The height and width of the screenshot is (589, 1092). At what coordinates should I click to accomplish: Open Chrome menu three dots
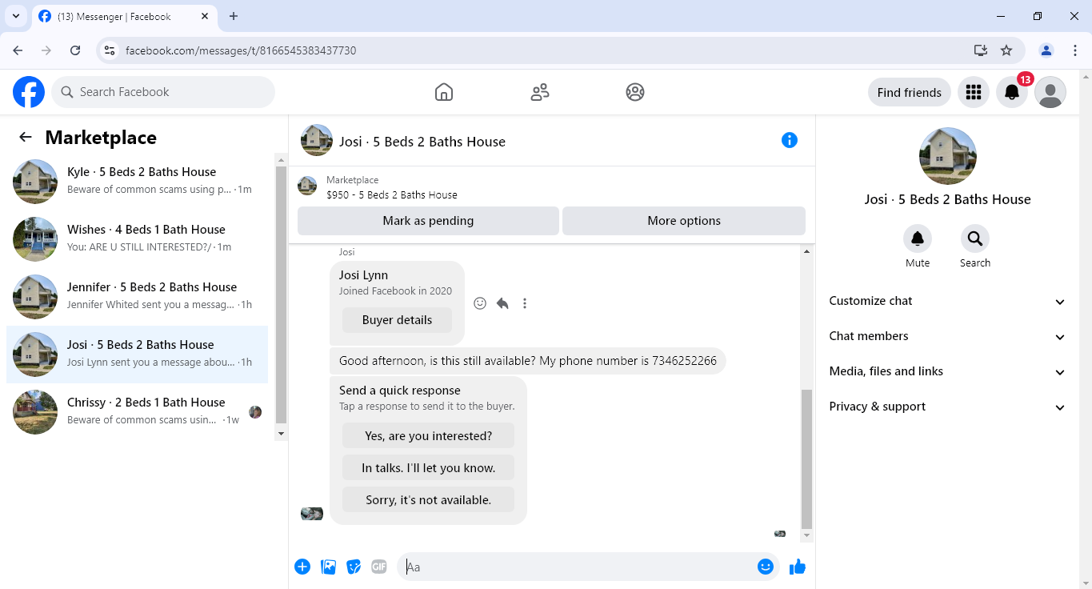tap(1075, 50)
